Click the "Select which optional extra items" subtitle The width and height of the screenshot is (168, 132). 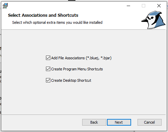coord(57,22)
